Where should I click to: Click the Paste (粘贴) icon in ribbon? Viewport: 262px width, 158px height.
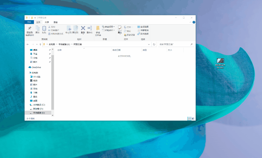click(x=44, y=29)
